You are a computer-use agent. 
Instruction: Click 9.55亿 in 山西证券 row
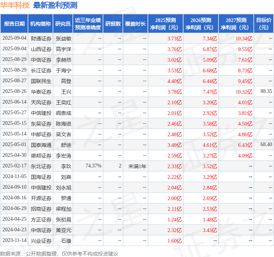click(x=245, y=49)
